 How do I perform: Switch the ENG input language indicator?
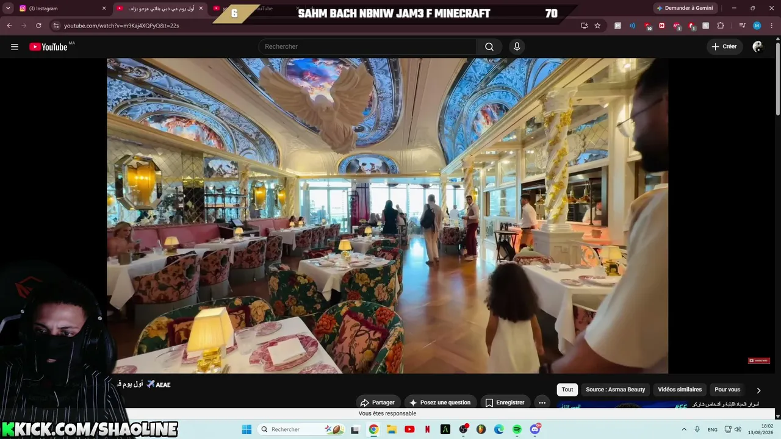[x=713, y=429]
